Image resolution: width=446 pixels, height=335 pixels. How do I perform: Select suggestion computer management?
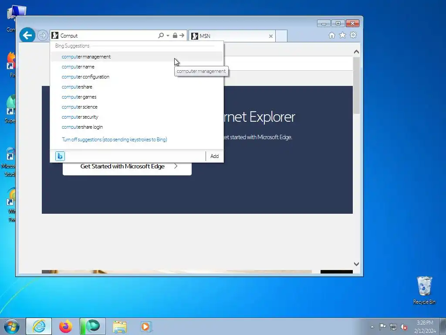[x=136, y=57]
